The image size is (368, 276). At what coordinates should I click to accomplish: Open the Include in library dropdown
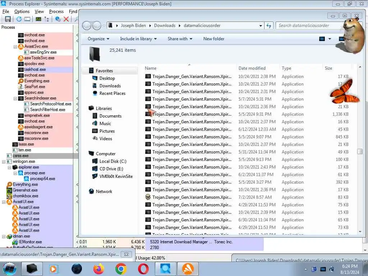(138, 39)
